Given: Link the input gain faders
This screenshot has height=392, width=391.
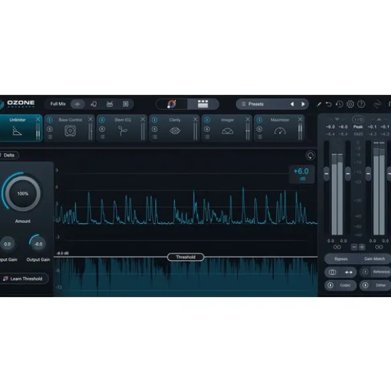Looking at the screenshot, I should [x=337, y=247].
